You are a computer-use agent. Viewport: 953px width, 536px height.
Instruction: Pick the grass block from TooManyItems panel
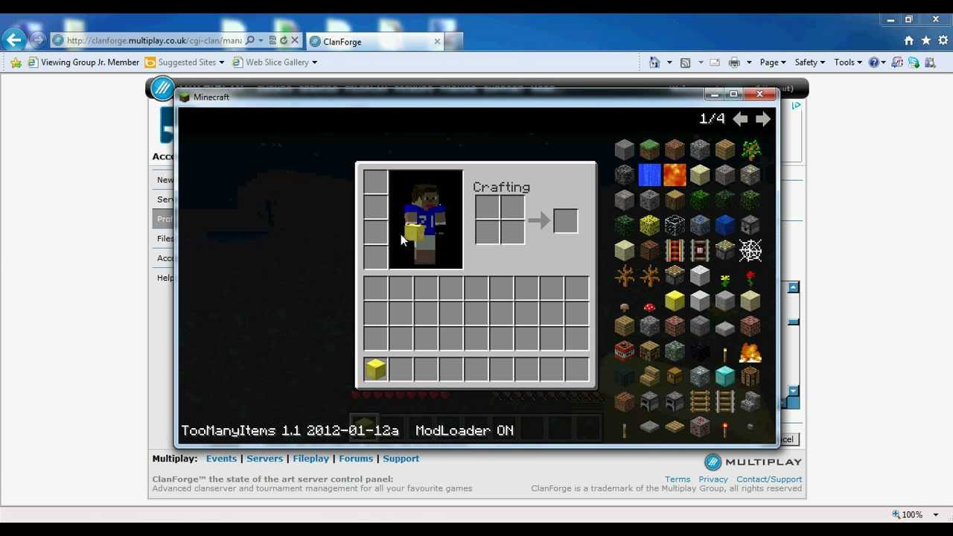(x=649, y=150)
